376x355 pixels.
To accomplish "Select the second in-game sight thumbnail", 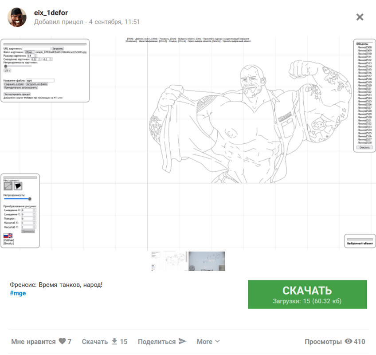I will tap(207, 261).
